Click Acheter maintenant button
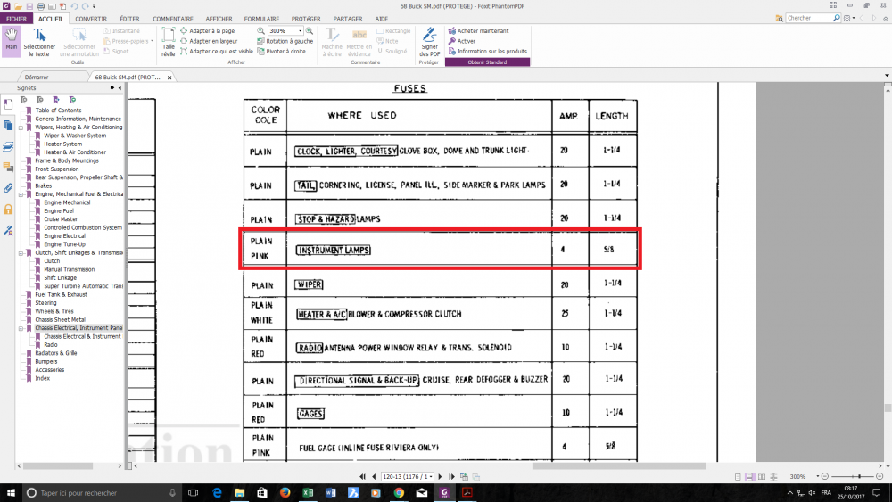This screenshot has width=892, height=502. tap(482, 30)
